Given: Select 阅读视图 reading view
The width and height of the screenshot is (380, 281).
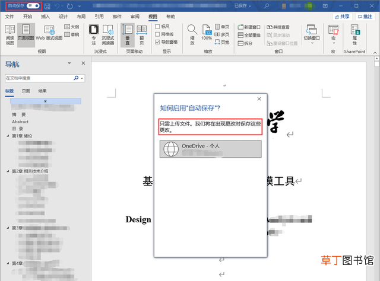Looking at the screenshot, I should [x=10, y=35].
